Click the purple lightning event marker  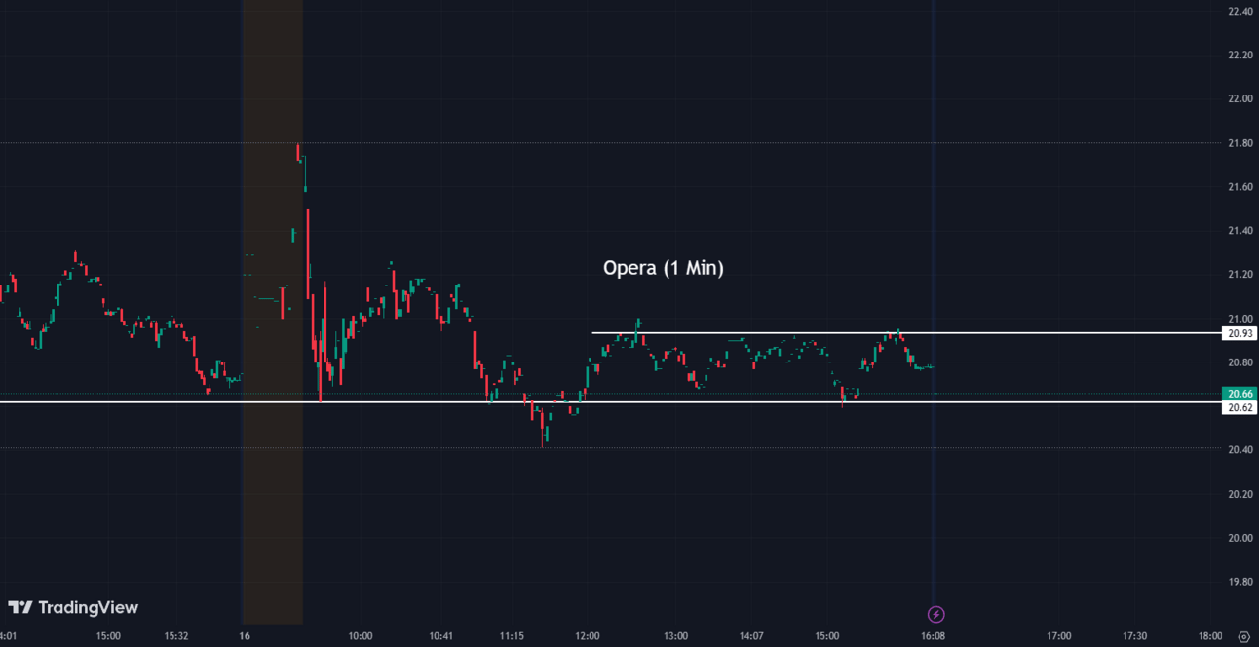tap(935, 614)
